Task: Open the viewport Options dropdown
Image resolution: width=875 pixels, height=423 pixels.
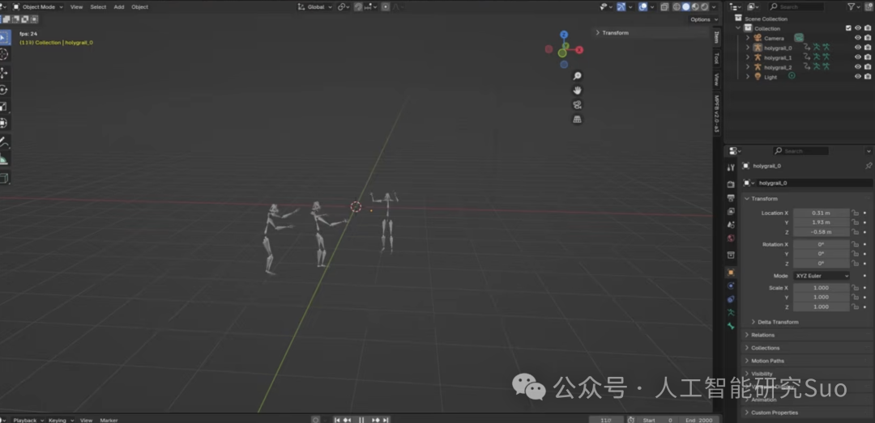Action: (704, 19)
